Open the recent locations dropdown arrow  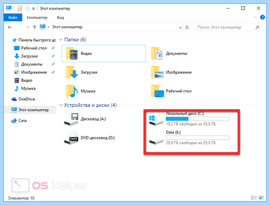tap(27, 27)
